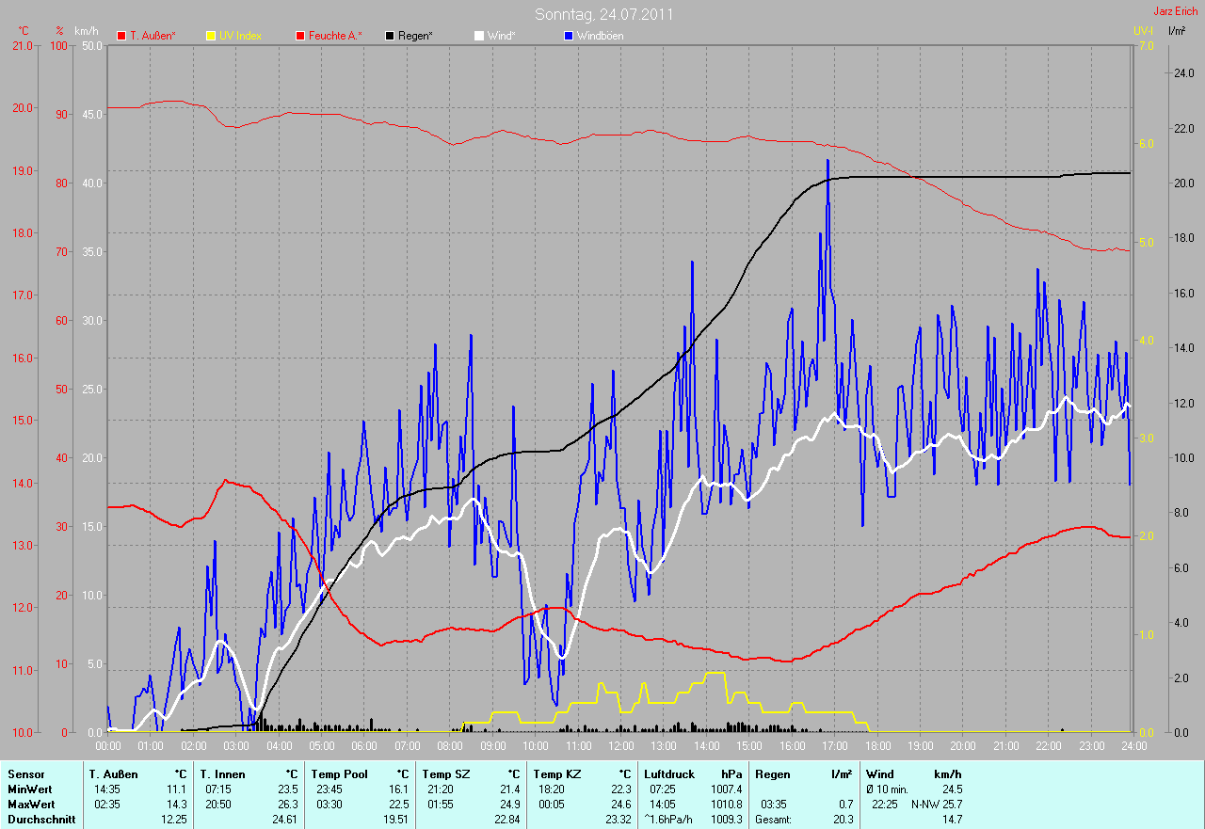This screenshot has height=829, width=1205.
Task: Click the 'Sensor' row header in the table
Action: [25, 774]
